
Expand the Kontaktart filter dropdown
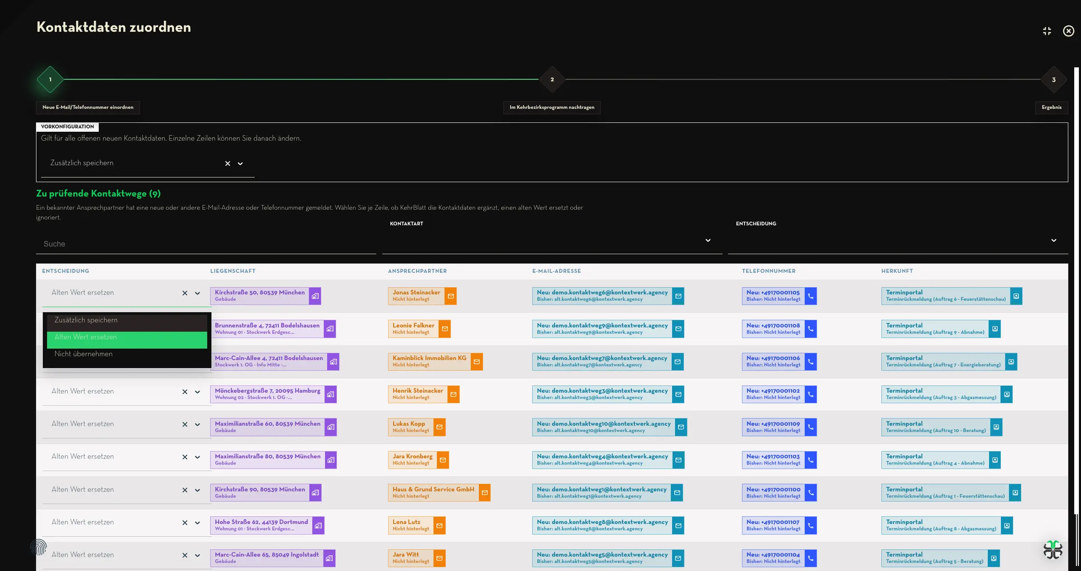708,241
